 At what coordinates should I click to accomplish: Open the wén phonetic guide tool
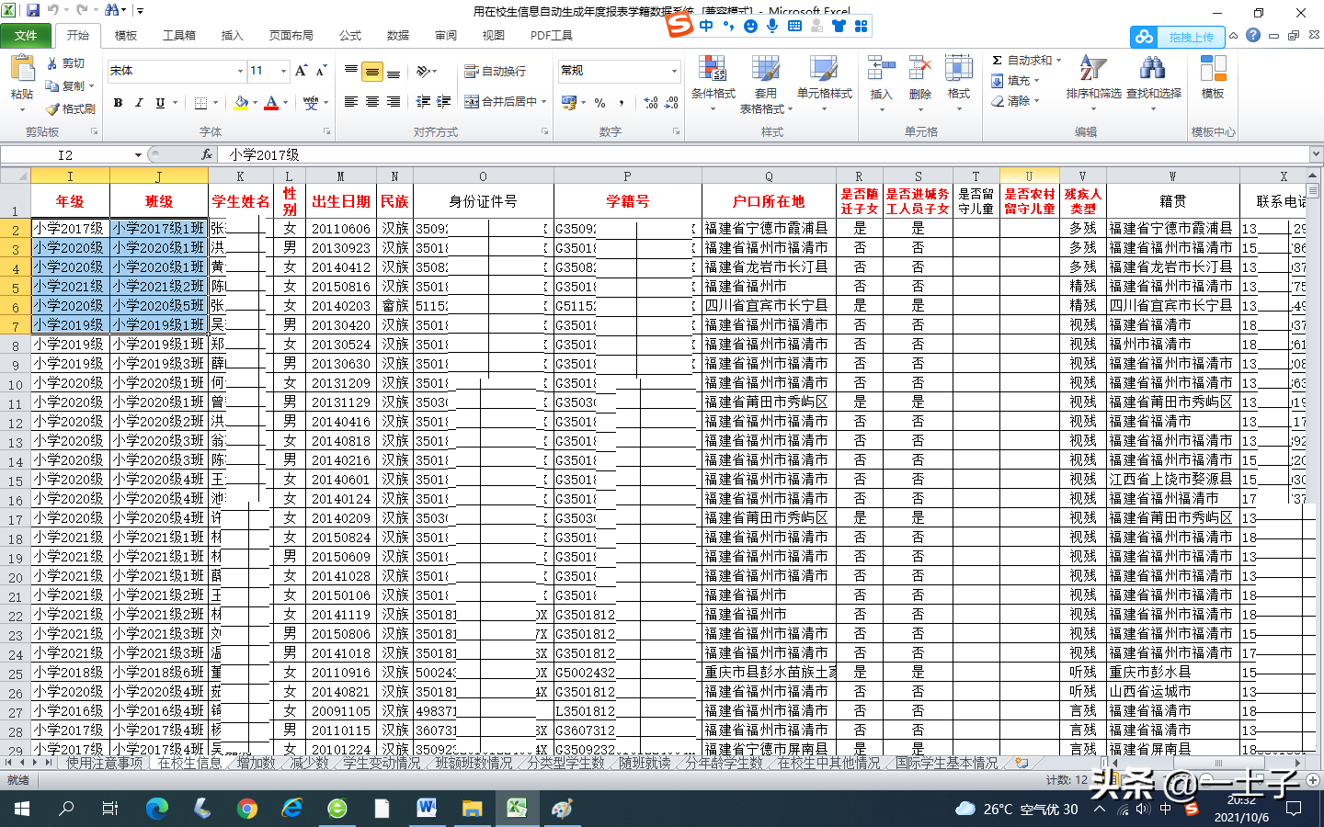(311, 103)
